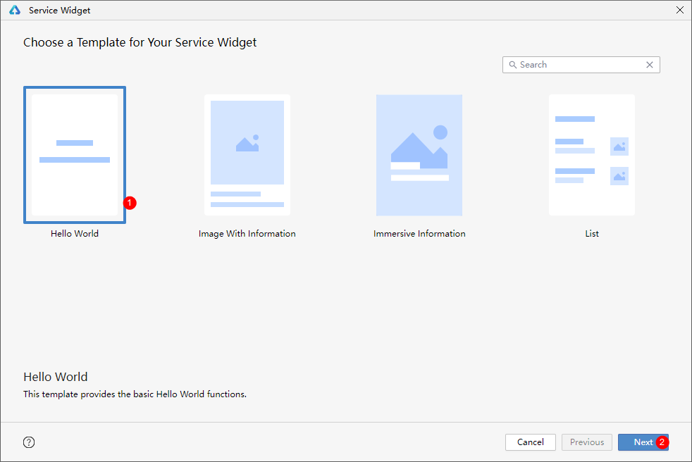Open help via the question mark icon
The image size is (692, 462).
(29, 442)
